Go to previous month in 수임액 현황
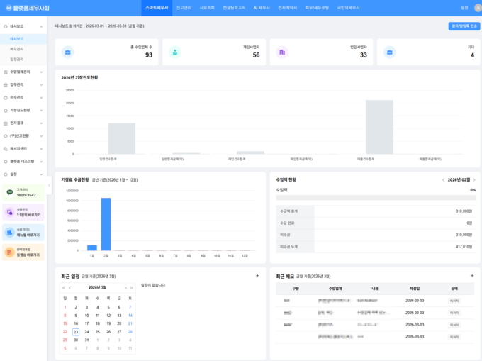The width and height of the screenshot is (482, 361). (444, 180)
